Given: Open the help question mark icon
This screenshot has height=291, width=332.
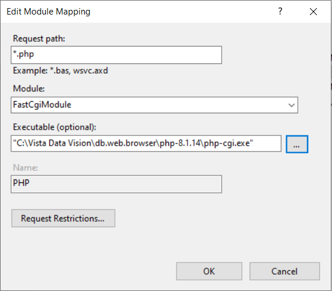Looking at the screenshot, I should (x=280, y=11).
